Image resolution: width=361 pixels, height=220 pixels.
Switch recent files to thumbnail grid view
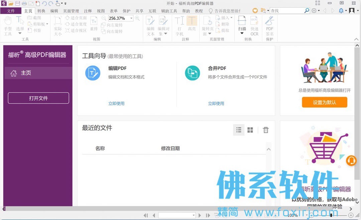tap(250, 130)
